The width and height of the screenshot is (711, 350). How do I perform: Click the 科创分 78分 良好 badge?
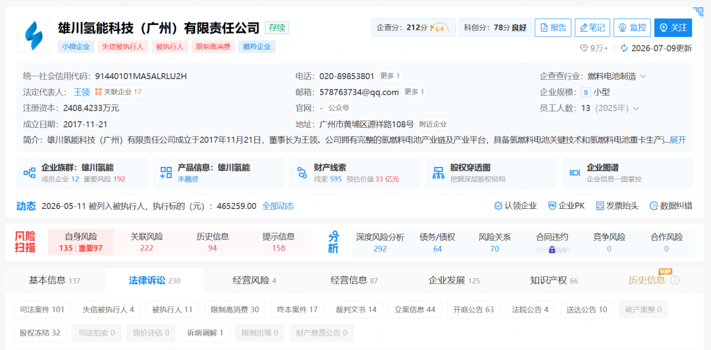[494, 28]
